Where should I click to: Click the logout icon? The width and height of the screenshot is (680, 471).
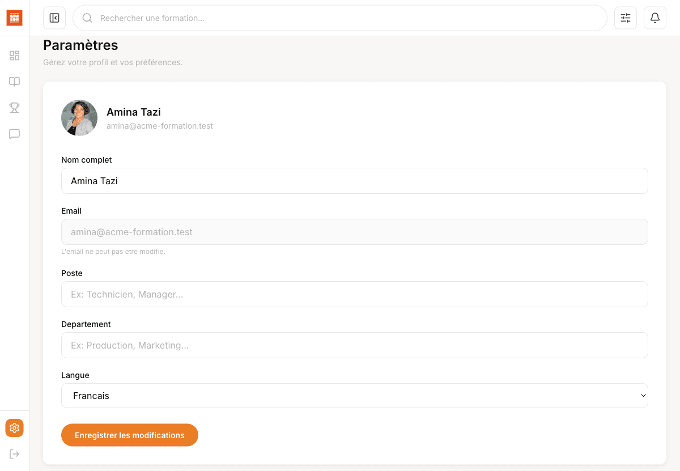15,454
